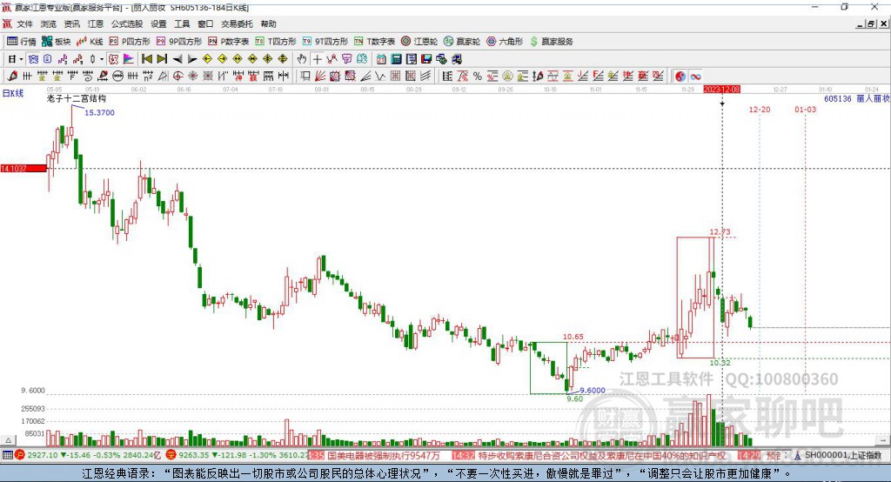Click the 255093 volume axis value
Screen dimensions: 891x482
[33, 409]
